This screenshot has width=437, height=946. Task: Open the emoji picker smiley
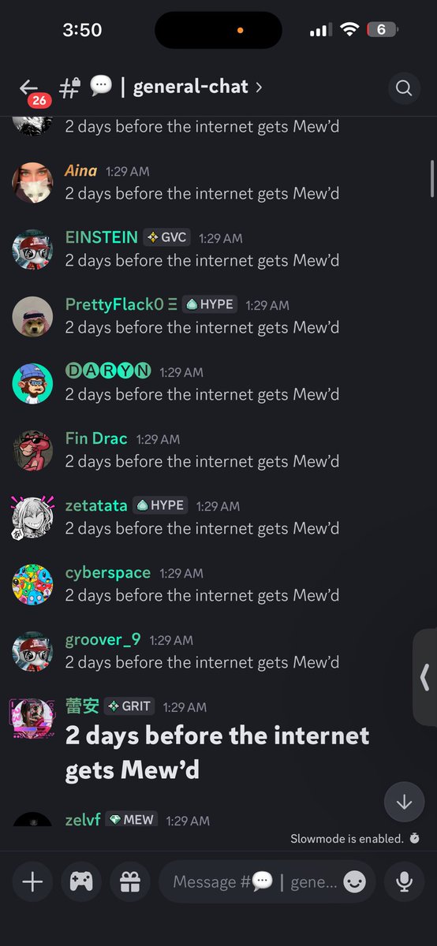354,882
